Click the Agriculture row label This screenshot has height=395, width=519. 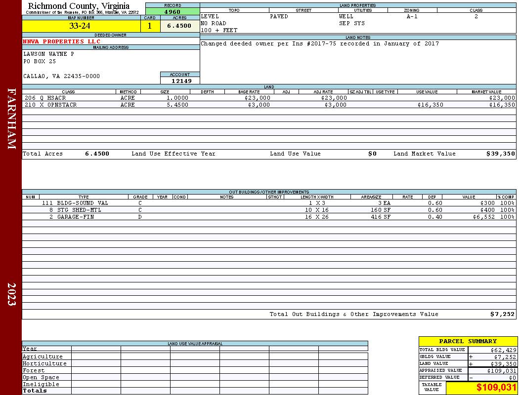pyautogui.click(x=43, y=356)
